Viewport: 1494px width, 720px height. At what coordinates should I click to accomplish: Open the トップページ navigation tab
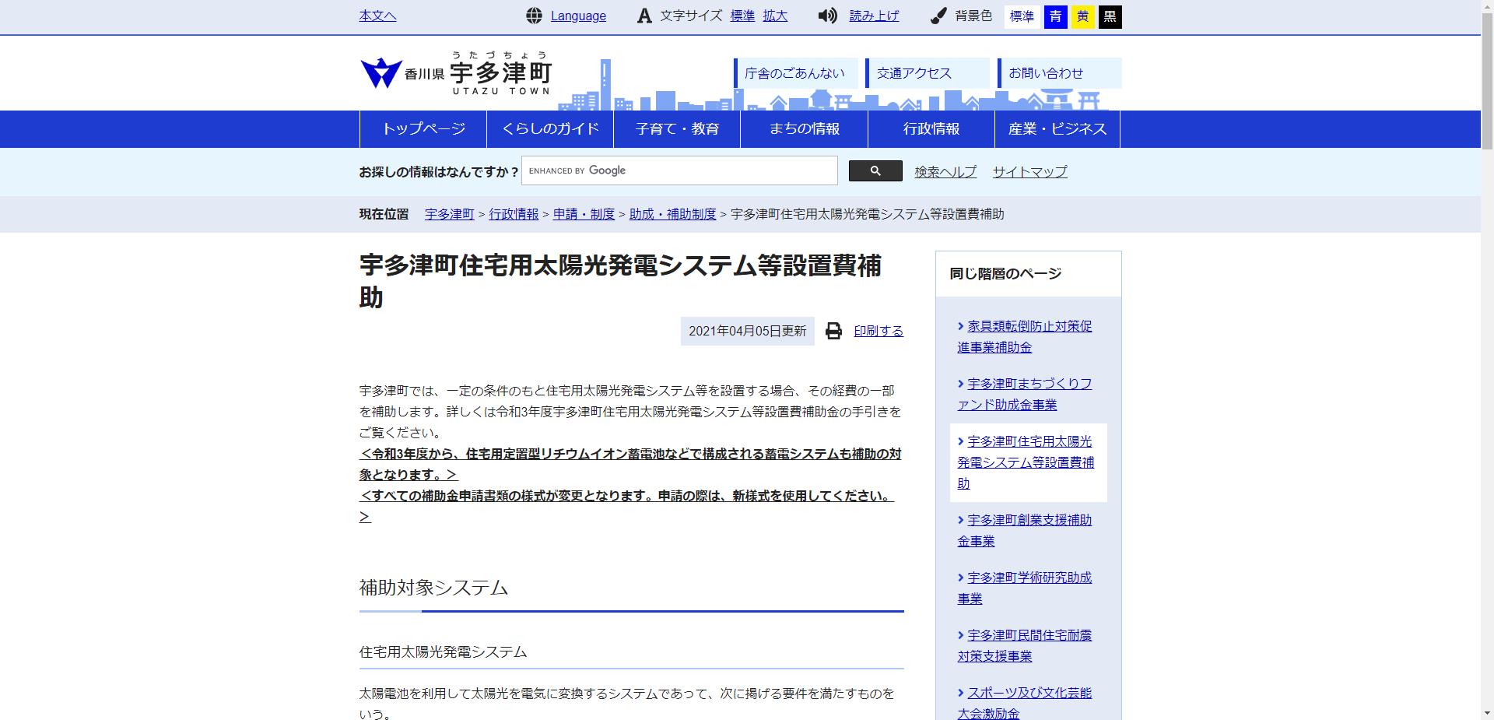[423, 129]
